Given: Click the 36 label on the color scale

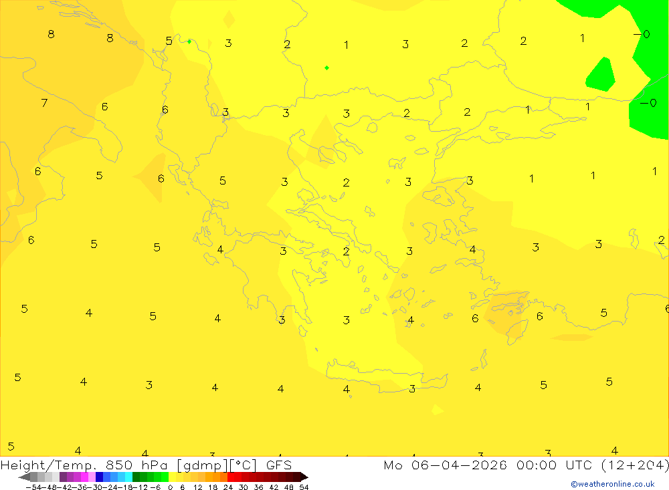Looking at the screenshot, I should point(258,487).
